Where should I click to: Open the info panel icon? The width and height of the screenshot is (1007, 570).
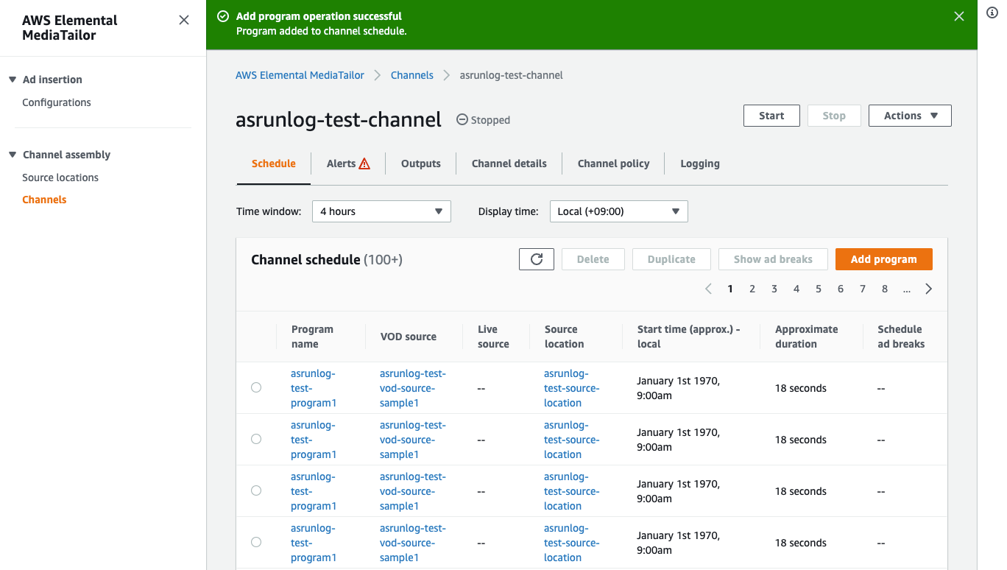992,13
